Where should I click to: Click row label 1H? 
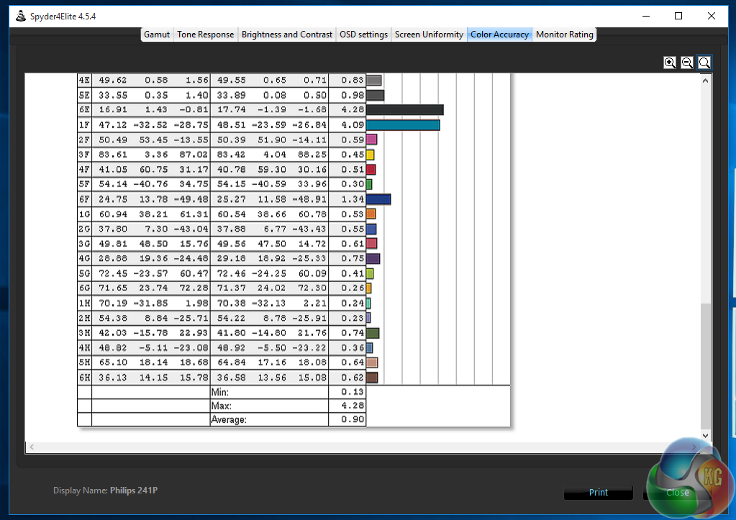click(84, 304)
